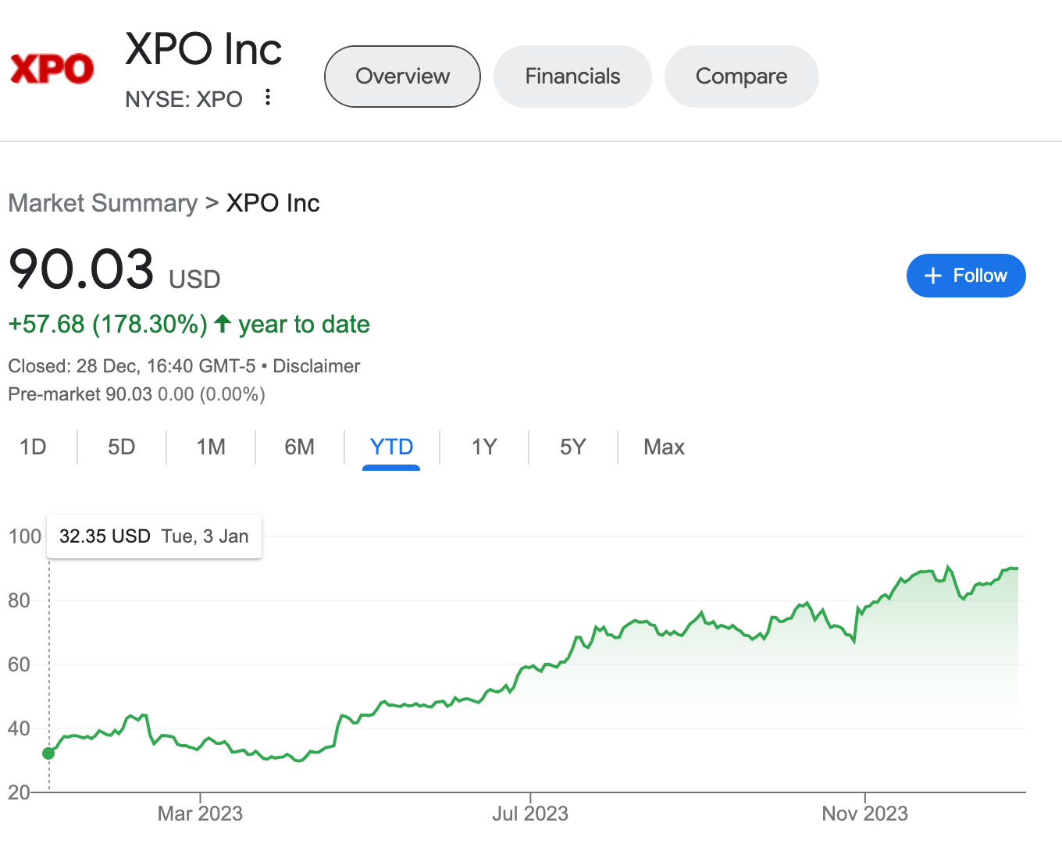Screen dimensions: 1062x851
Task: Click the XPO company logo
Action: pos(52,69)
